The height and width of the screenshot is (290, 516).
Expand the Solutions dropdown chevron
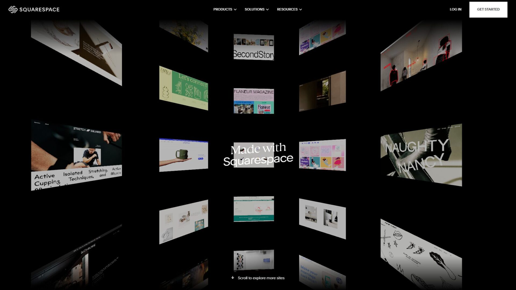click(268, 9)
